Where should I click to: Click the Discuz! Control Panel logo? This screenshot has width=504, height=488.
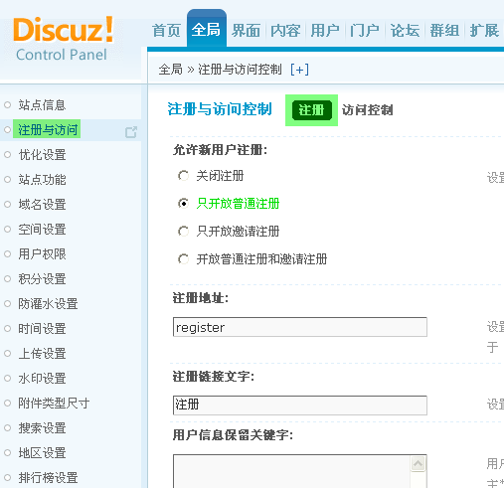point(63,39)
